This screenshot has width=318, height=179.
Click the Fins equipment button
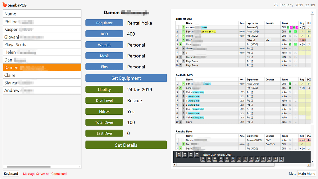(x=104, y=67)
